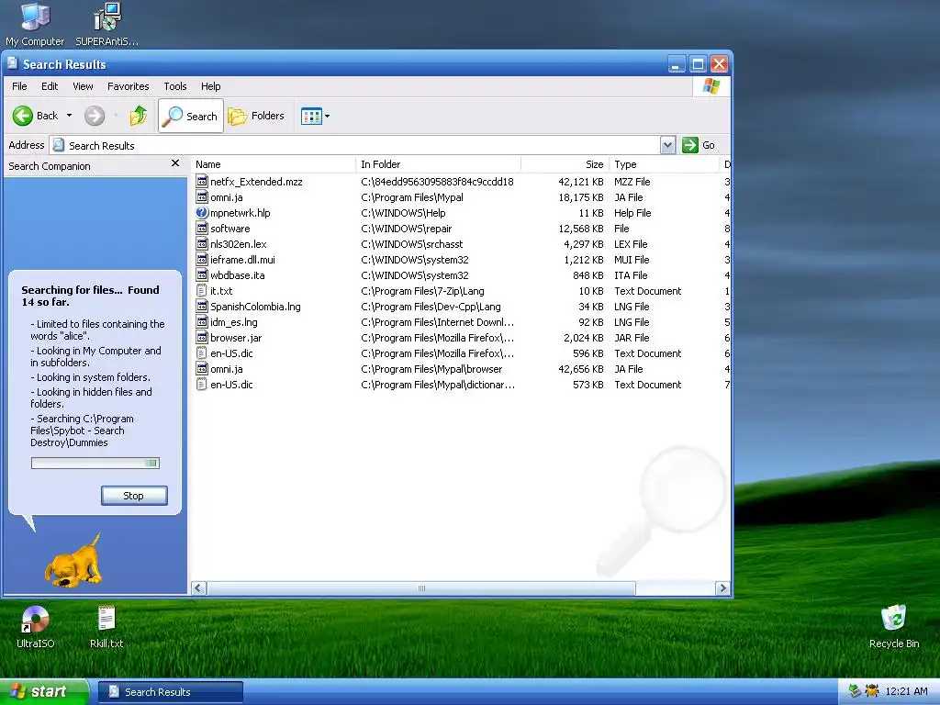Select the nls302en.lex file icon
The image size is (940, 705).
point(202,244)
